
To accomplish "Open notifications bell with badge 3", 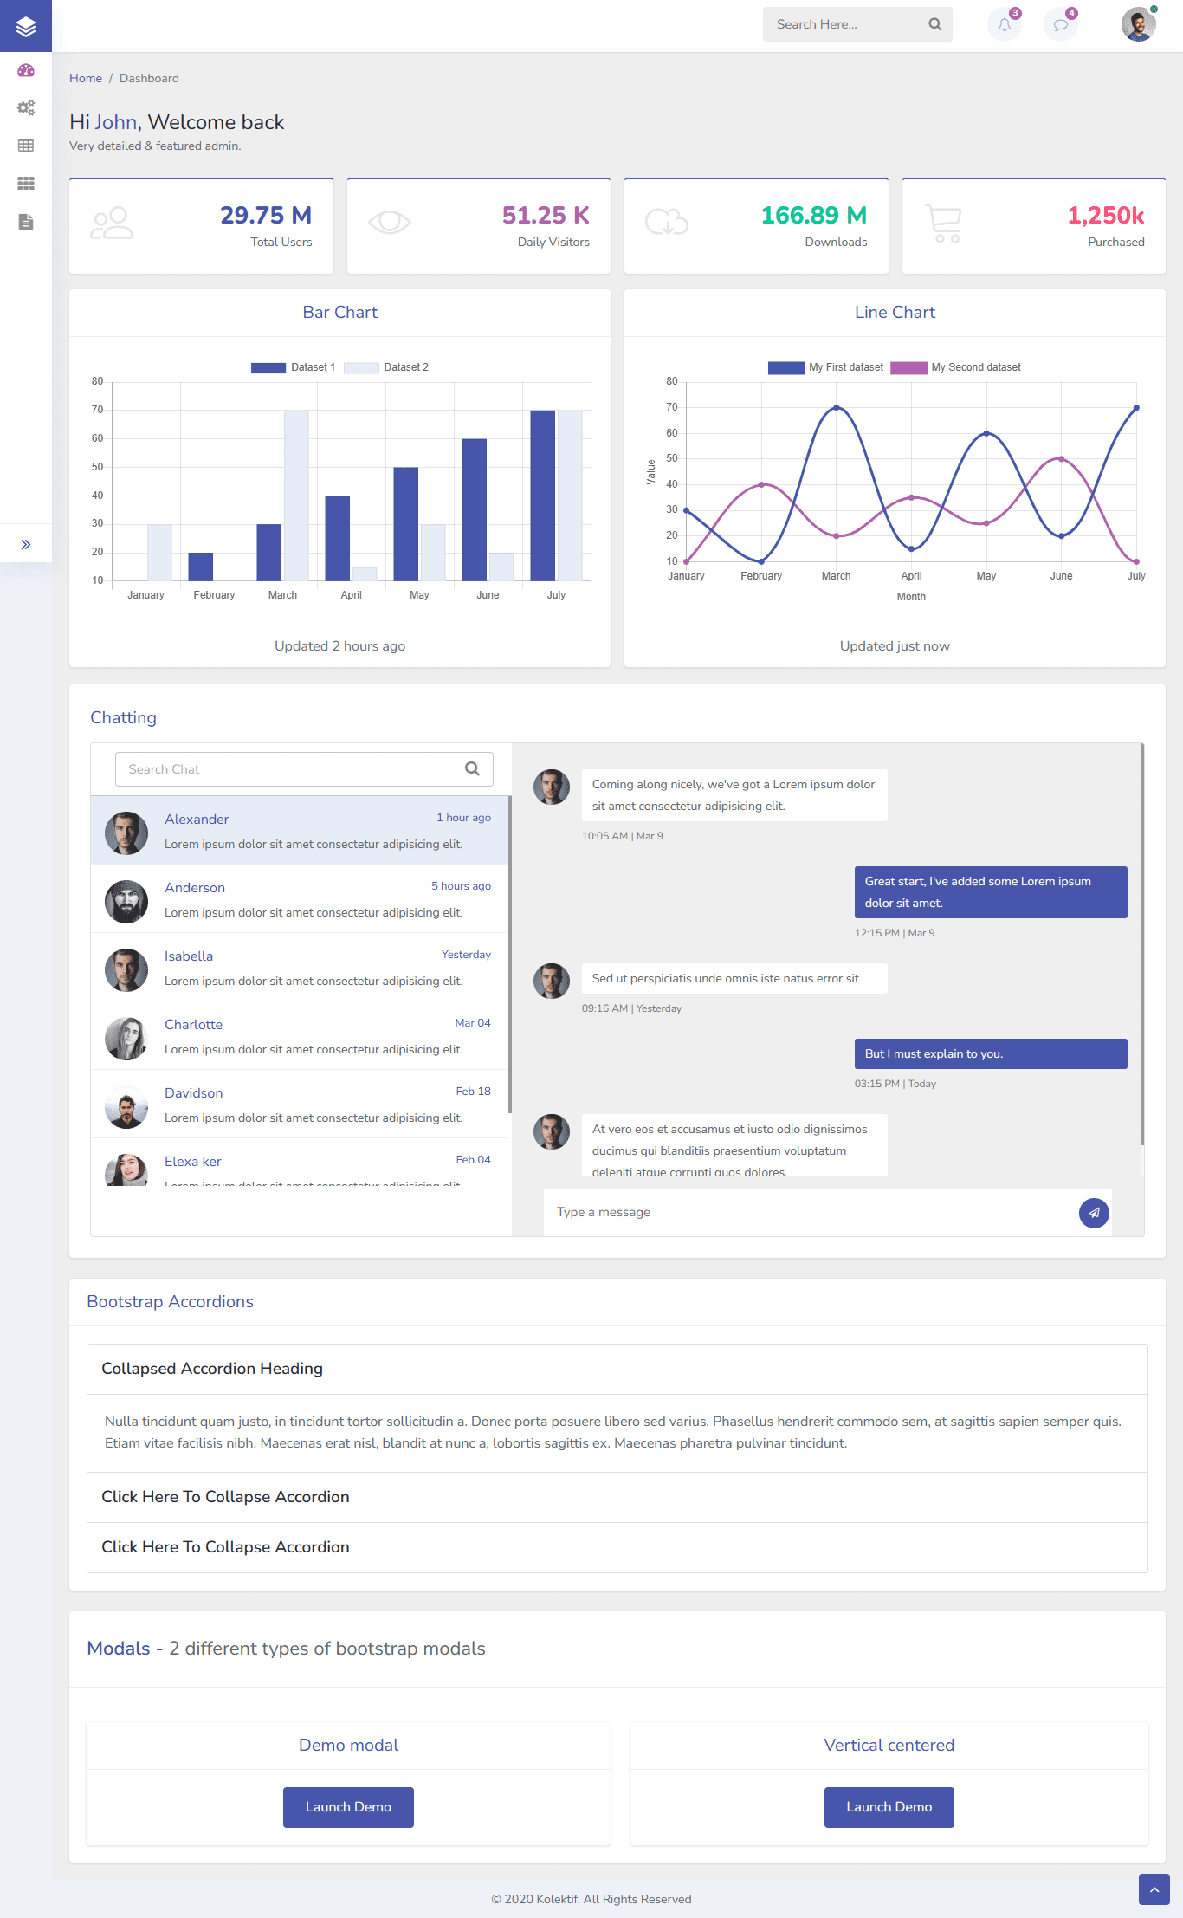I will [1005, 24].
